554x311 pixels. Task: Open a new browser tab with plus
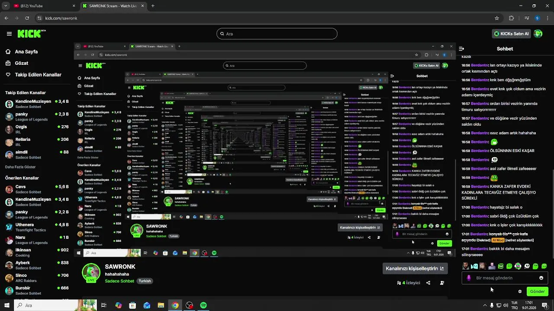click(x=153, y=6)
